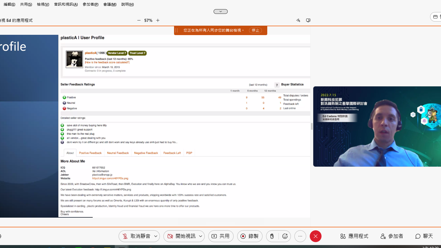Image resolution: width=441 pixels, height=248 pixels.
Task: Open the 聊天 chat panel
Action: [x=424, y=236]
